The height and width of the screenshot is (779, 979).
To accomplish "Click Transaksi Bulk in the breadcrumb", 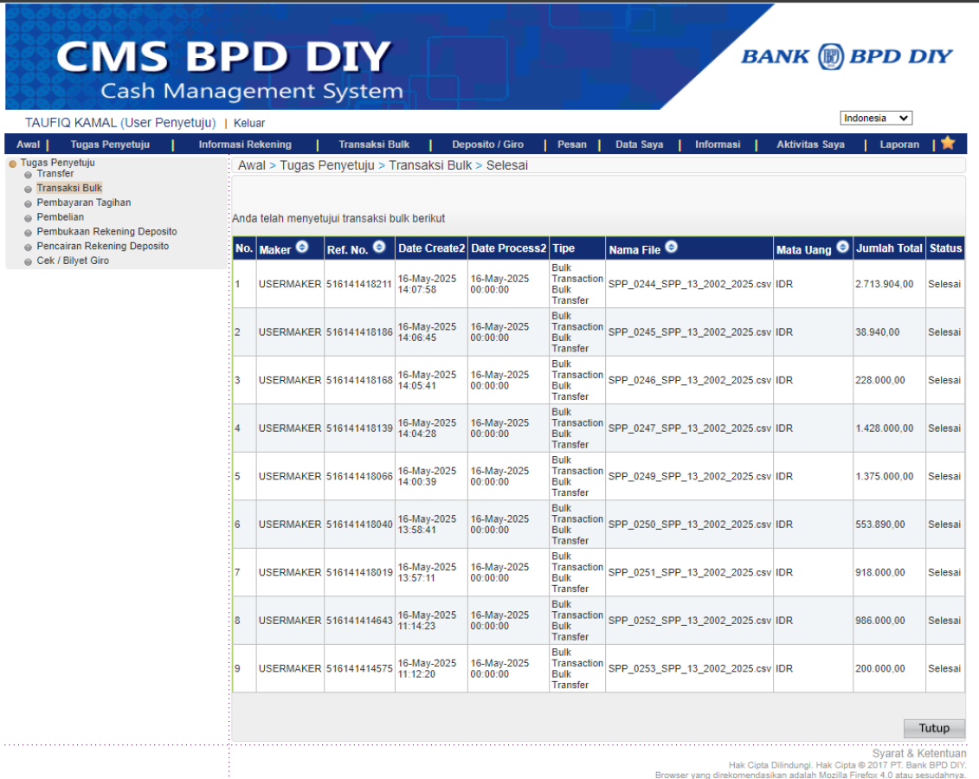I will tap(430, 165).
